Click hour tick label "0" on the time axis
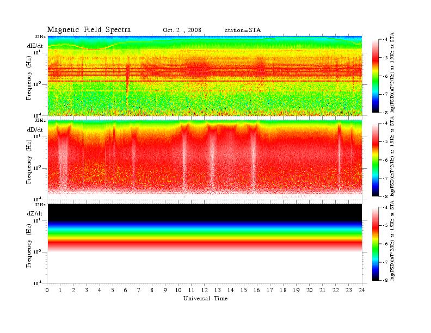Screen dimensions: 431x333 pyautogui.click(x=47, y=291)
